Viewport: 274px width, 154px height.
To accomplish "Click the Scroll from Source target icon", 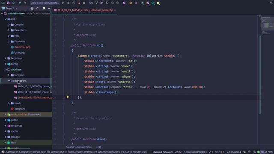I will pyautogui.click(x=32, y=8).
